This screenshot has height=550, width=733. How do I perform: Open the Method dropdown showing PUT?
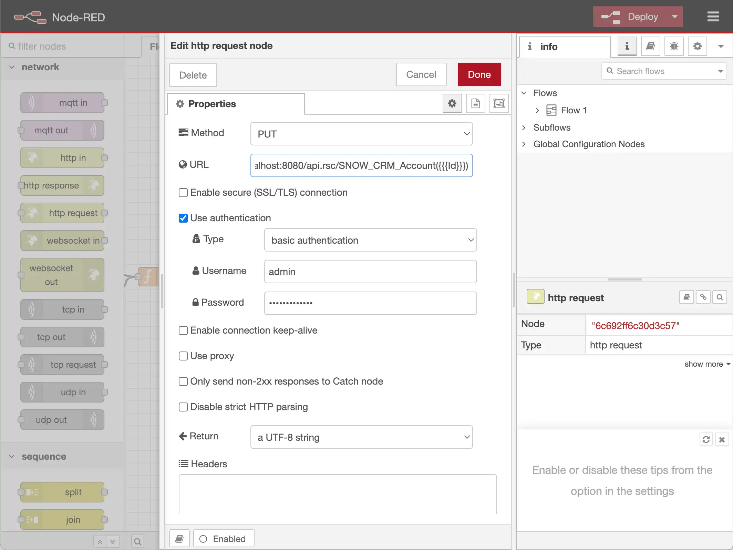pyautogui.click(x=361, y=134)
